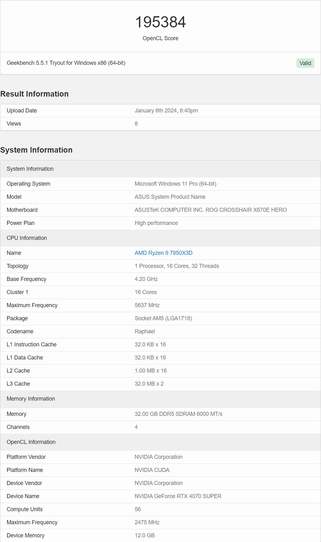
Task: Click the Device Memory 12.0 GB value
Action: click(144, 535)
